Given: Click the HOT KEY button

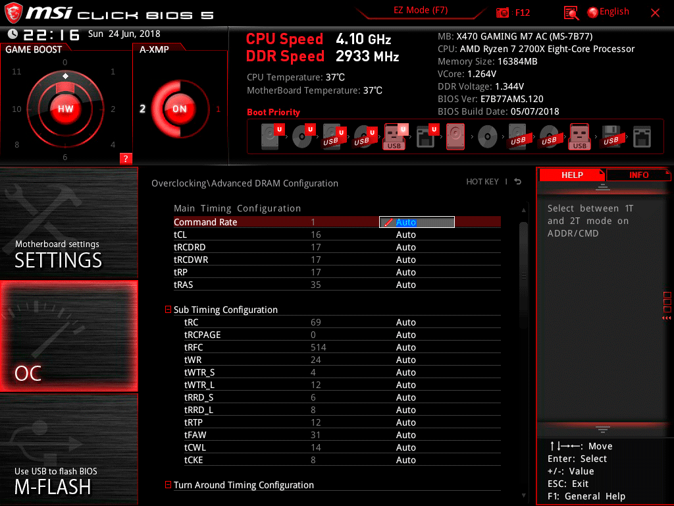Looking at the screenshot, I should pos(482,182).
